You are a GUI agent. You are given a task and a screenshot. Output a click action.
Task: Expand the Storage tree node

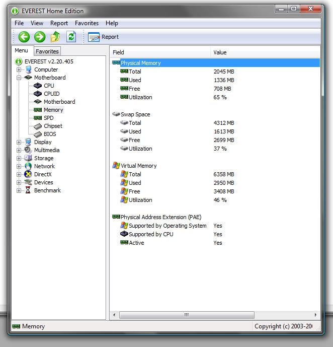[x=19, y=159]
